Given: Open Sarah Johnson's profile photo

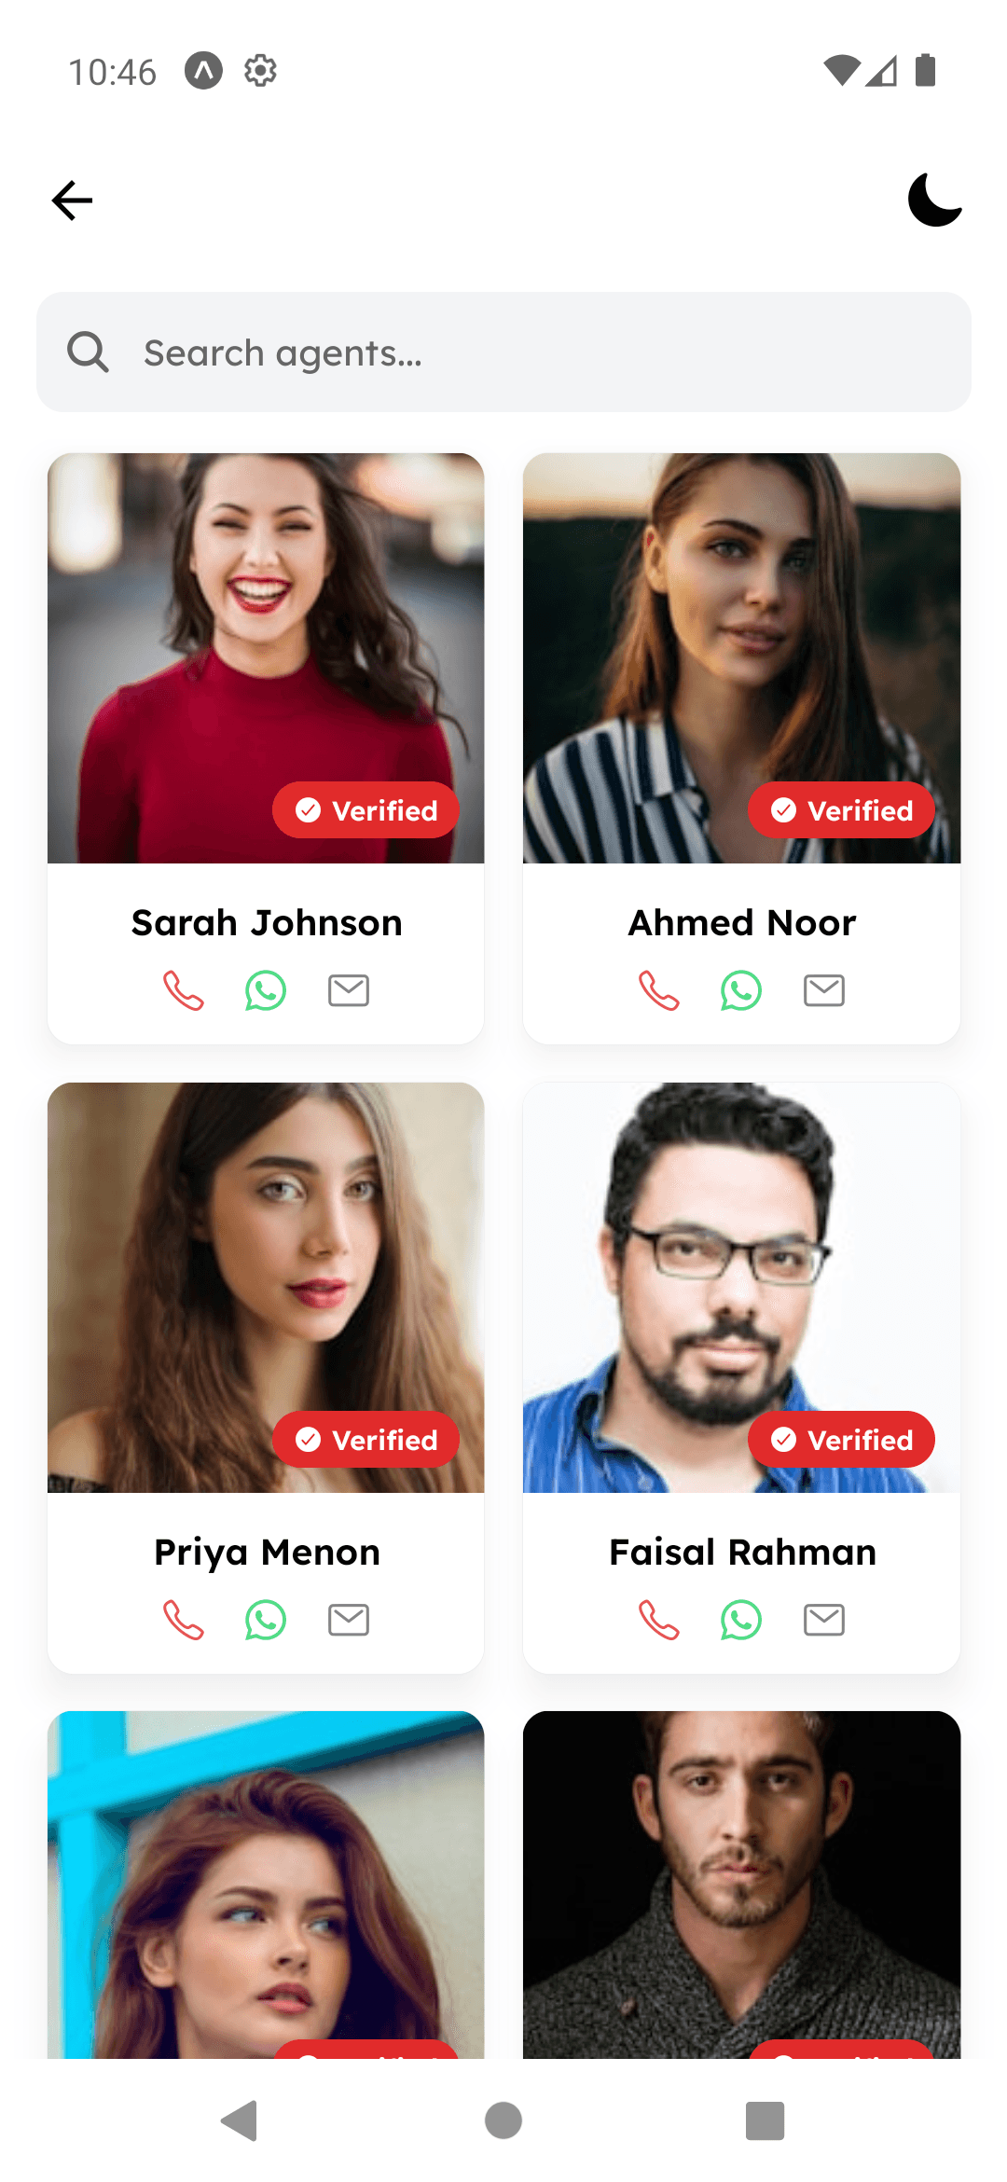Looking at the screenshot, I should click(266, 658).
